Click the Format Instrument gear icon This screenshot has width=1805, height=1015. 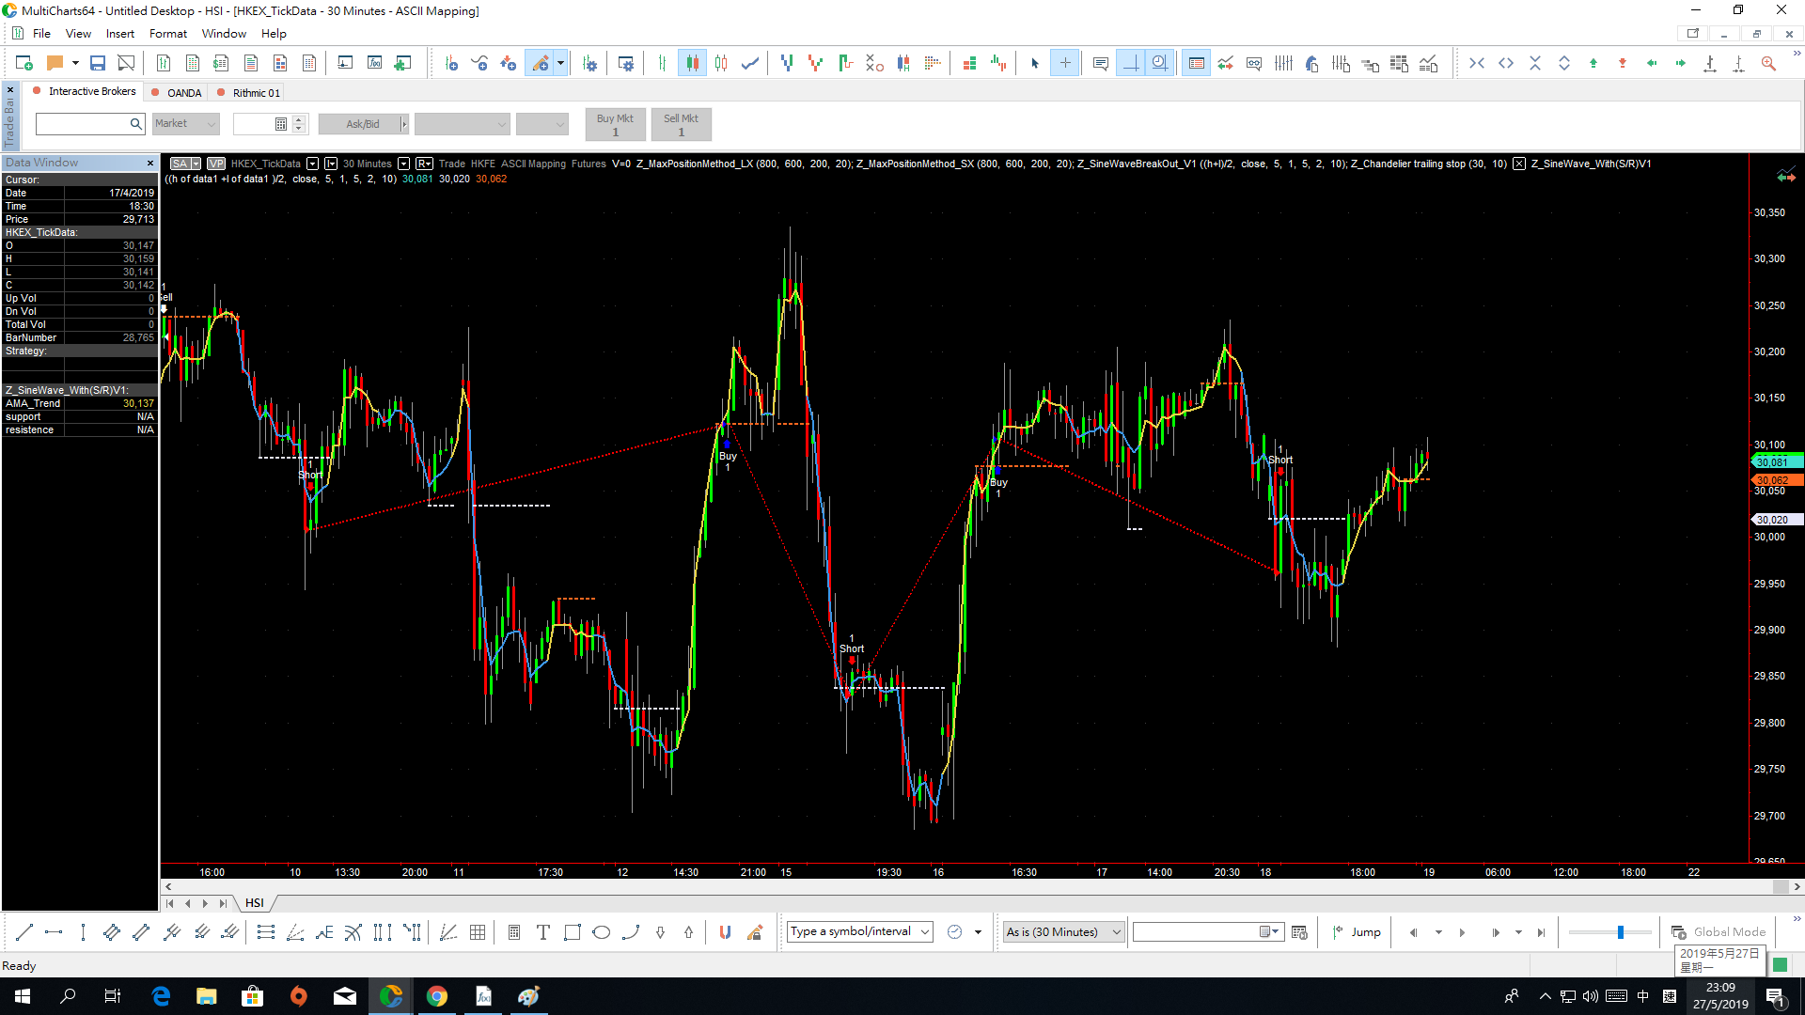tap(590, 63)
